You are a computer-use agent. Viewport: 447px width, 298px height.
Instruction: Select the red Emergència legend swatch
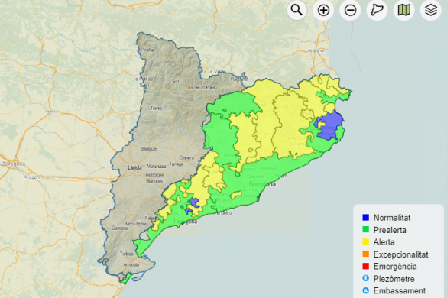(365, 266)
